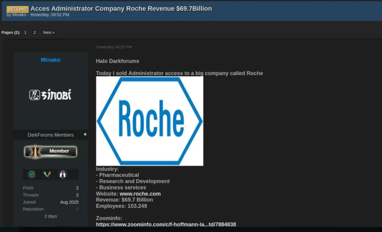
Task: Click the green S award badge icon
Action: (32, 174)
